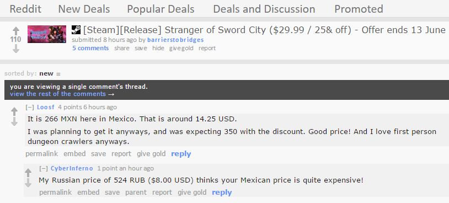Screen dimensions: 449x203
Task: Go to parent of CyberInferno's comment
Action: pos(136,193)
